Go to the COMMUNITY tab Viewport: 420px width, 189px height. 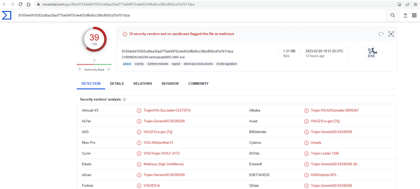coord(198,84)
